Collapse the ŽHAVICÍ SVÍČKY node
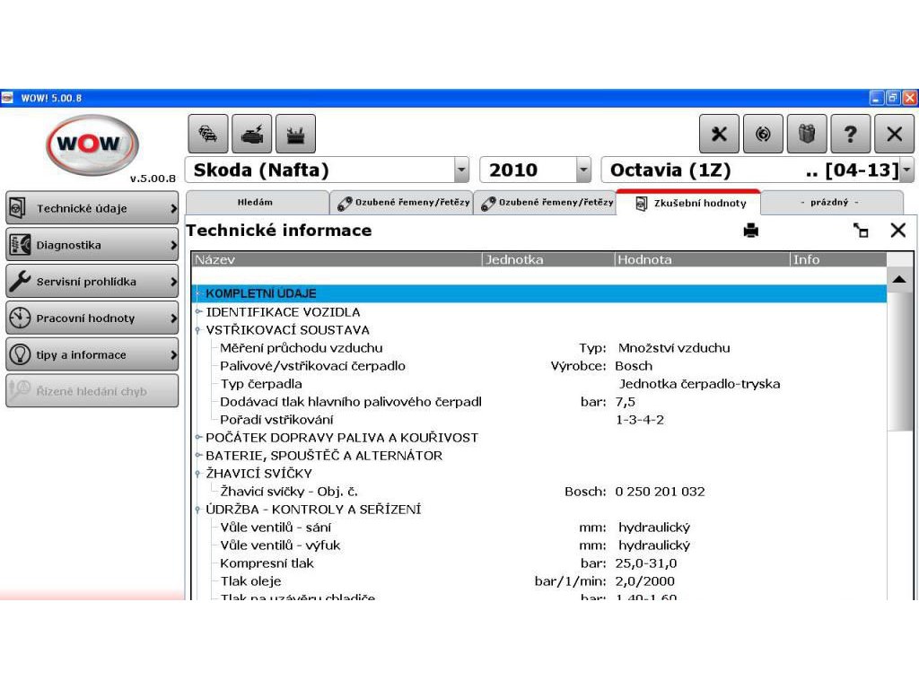This screenshot has width=919, height=689. click(x=198, y=474)
